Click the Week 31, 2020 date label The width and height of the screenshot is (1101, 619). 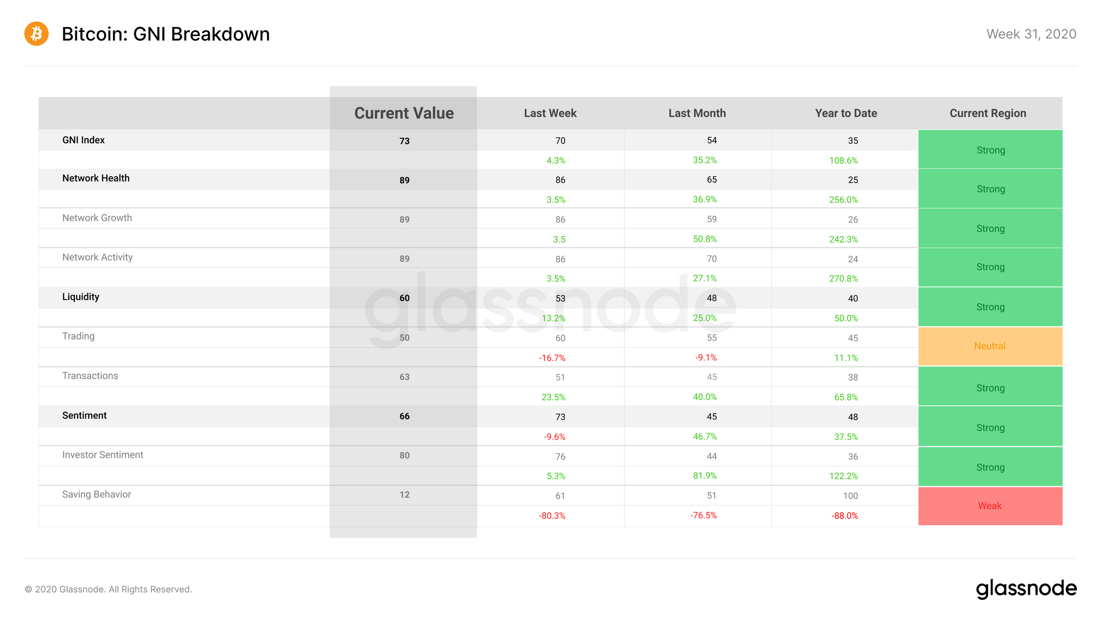point(1031,34)
